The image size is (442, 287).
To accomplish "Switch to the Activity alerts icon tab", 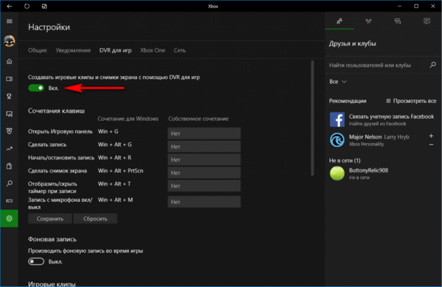I will 427,21.
